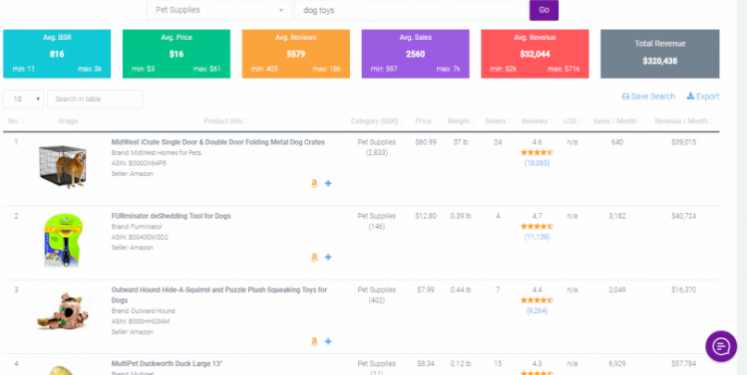
Task: Click the dog toys search field
Action: point(412,10)
